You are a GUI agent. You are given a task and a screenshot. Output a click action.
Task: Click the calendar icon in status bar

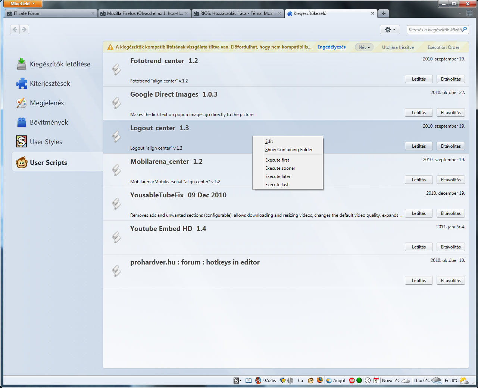click(x=376, y=381)
